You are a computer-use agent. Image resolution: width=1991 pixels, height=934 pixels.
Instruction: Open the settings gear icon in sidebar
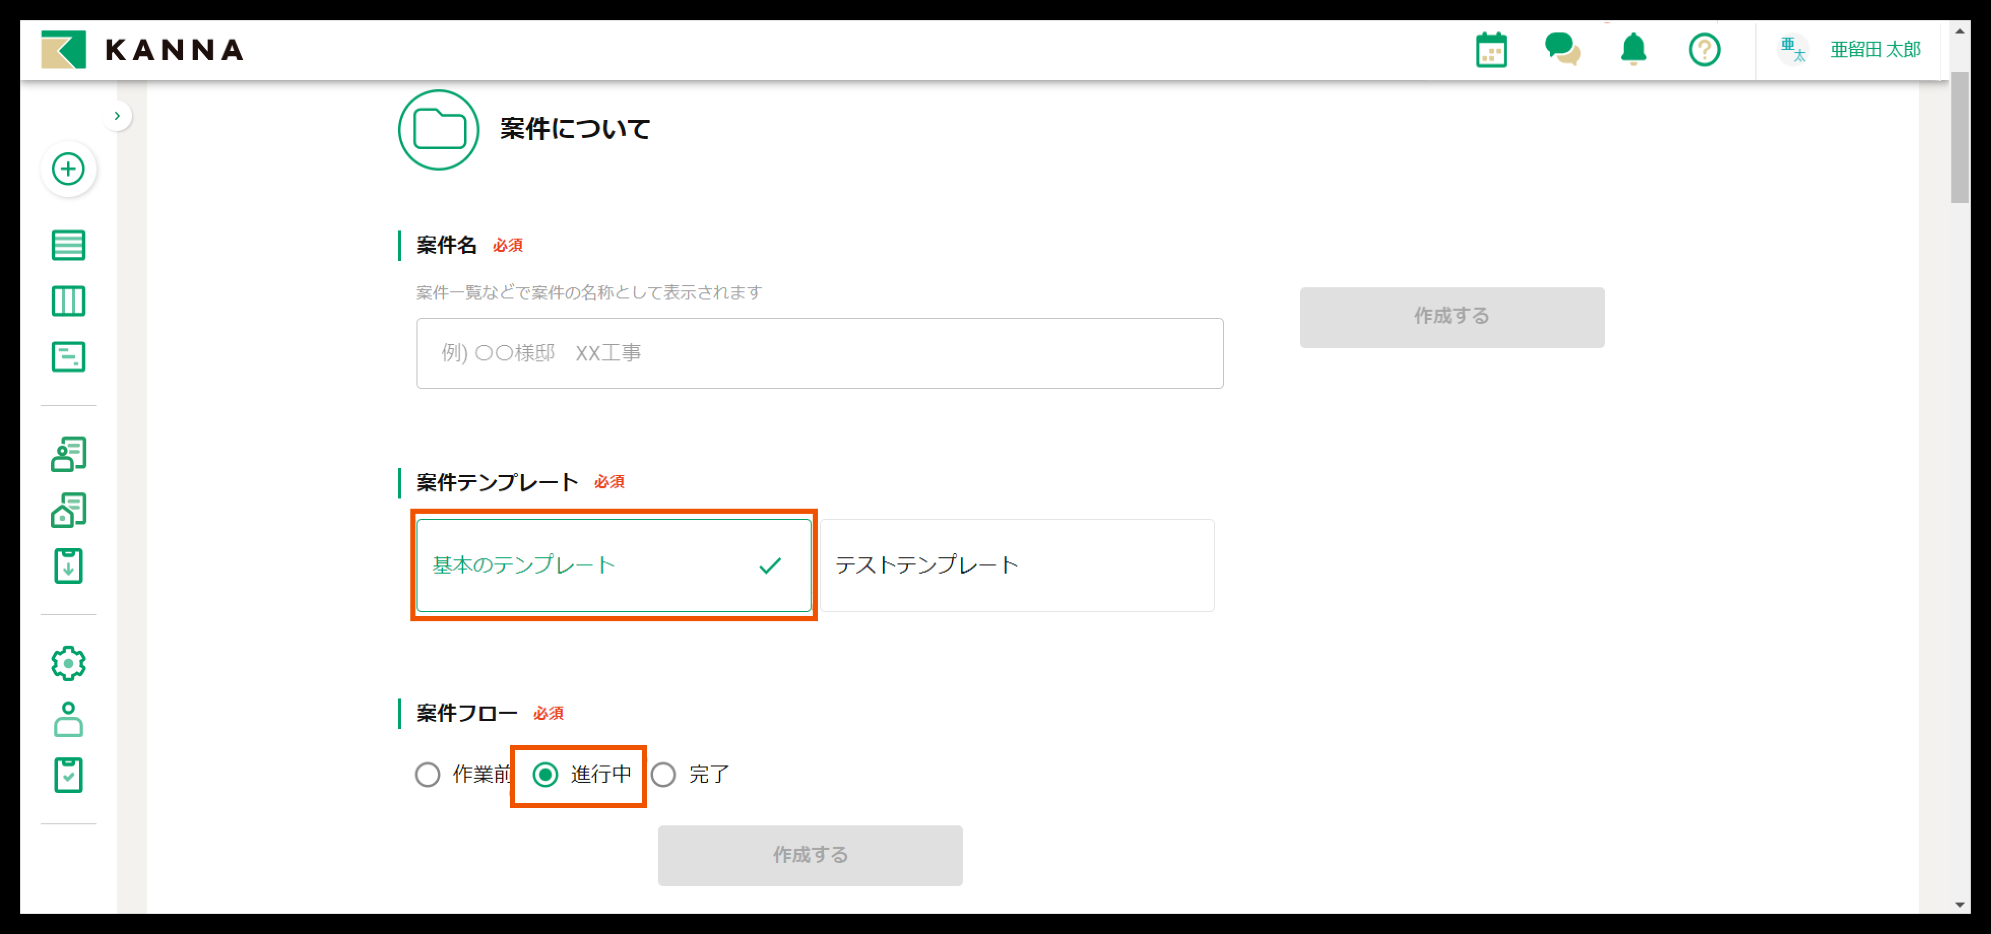click(x=68, y=663)
